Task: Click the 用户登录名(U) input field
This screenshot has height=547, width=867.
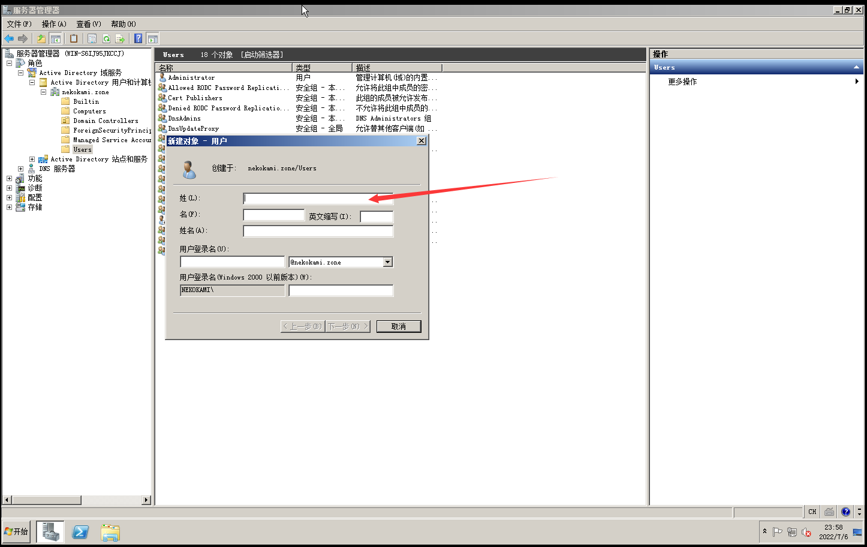Action: point(232,262)
